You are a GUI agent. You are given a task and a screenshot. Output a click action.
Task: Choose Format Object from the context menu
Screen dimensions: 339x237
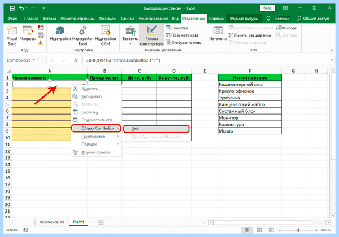pyautogui.click(x=96, y=152)
